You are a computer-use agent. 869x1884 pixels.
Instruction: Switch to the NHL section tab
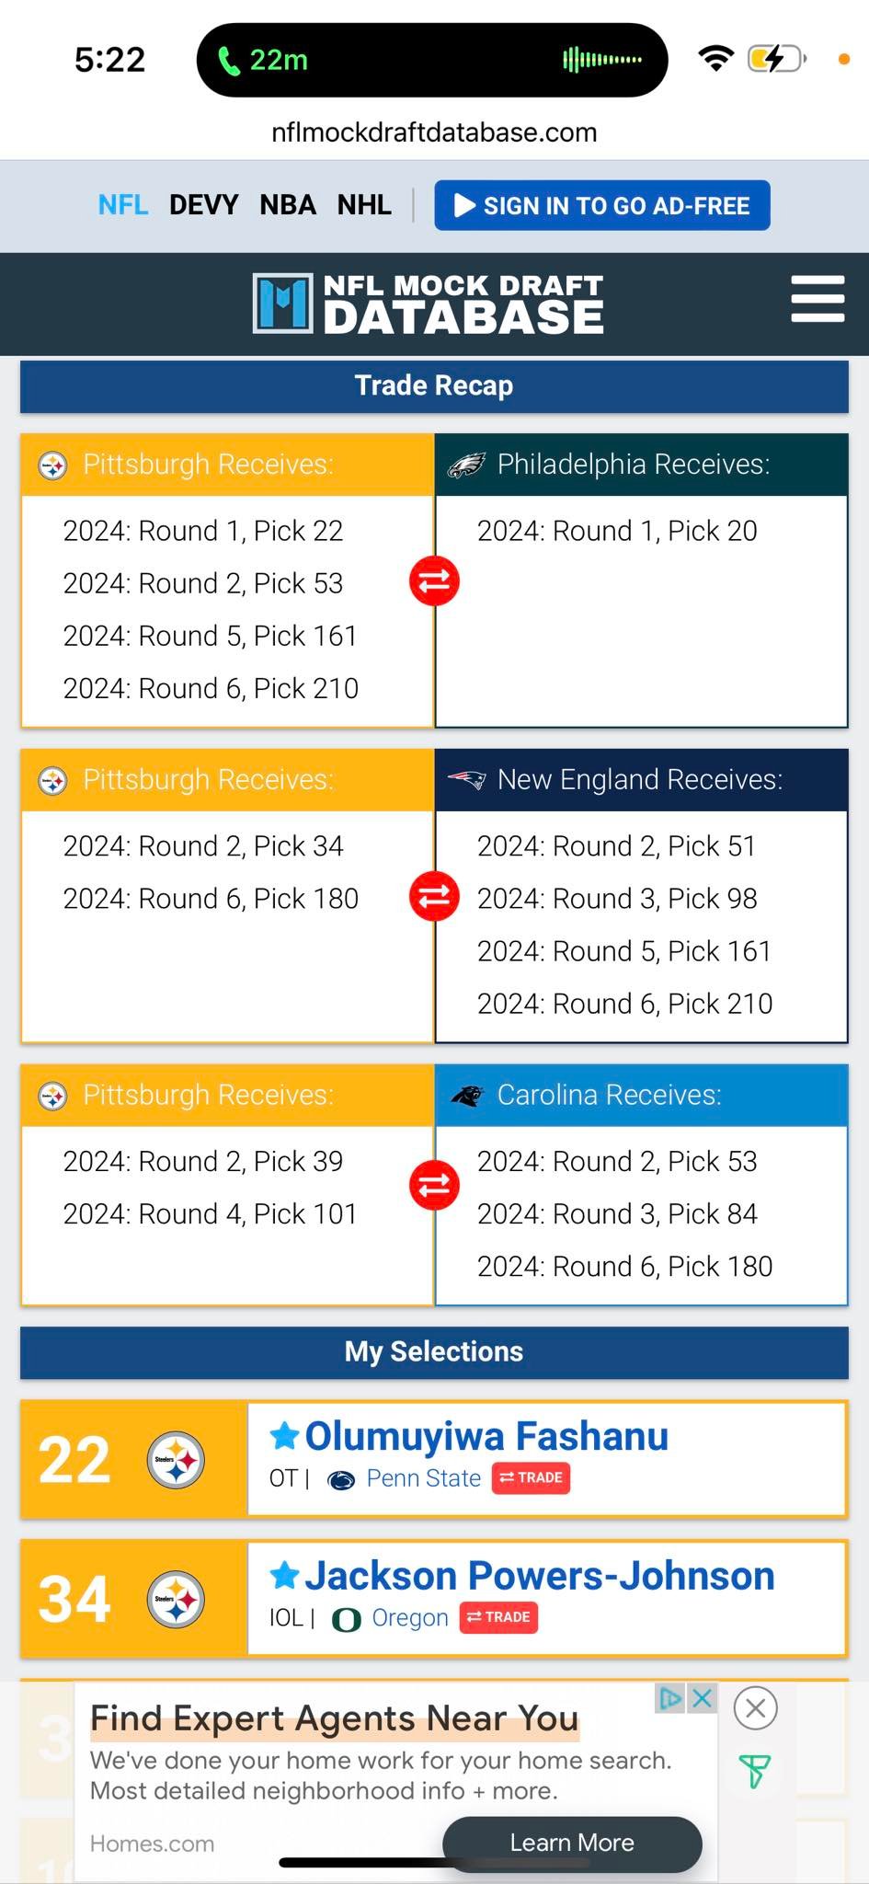(x=364, y=205)
